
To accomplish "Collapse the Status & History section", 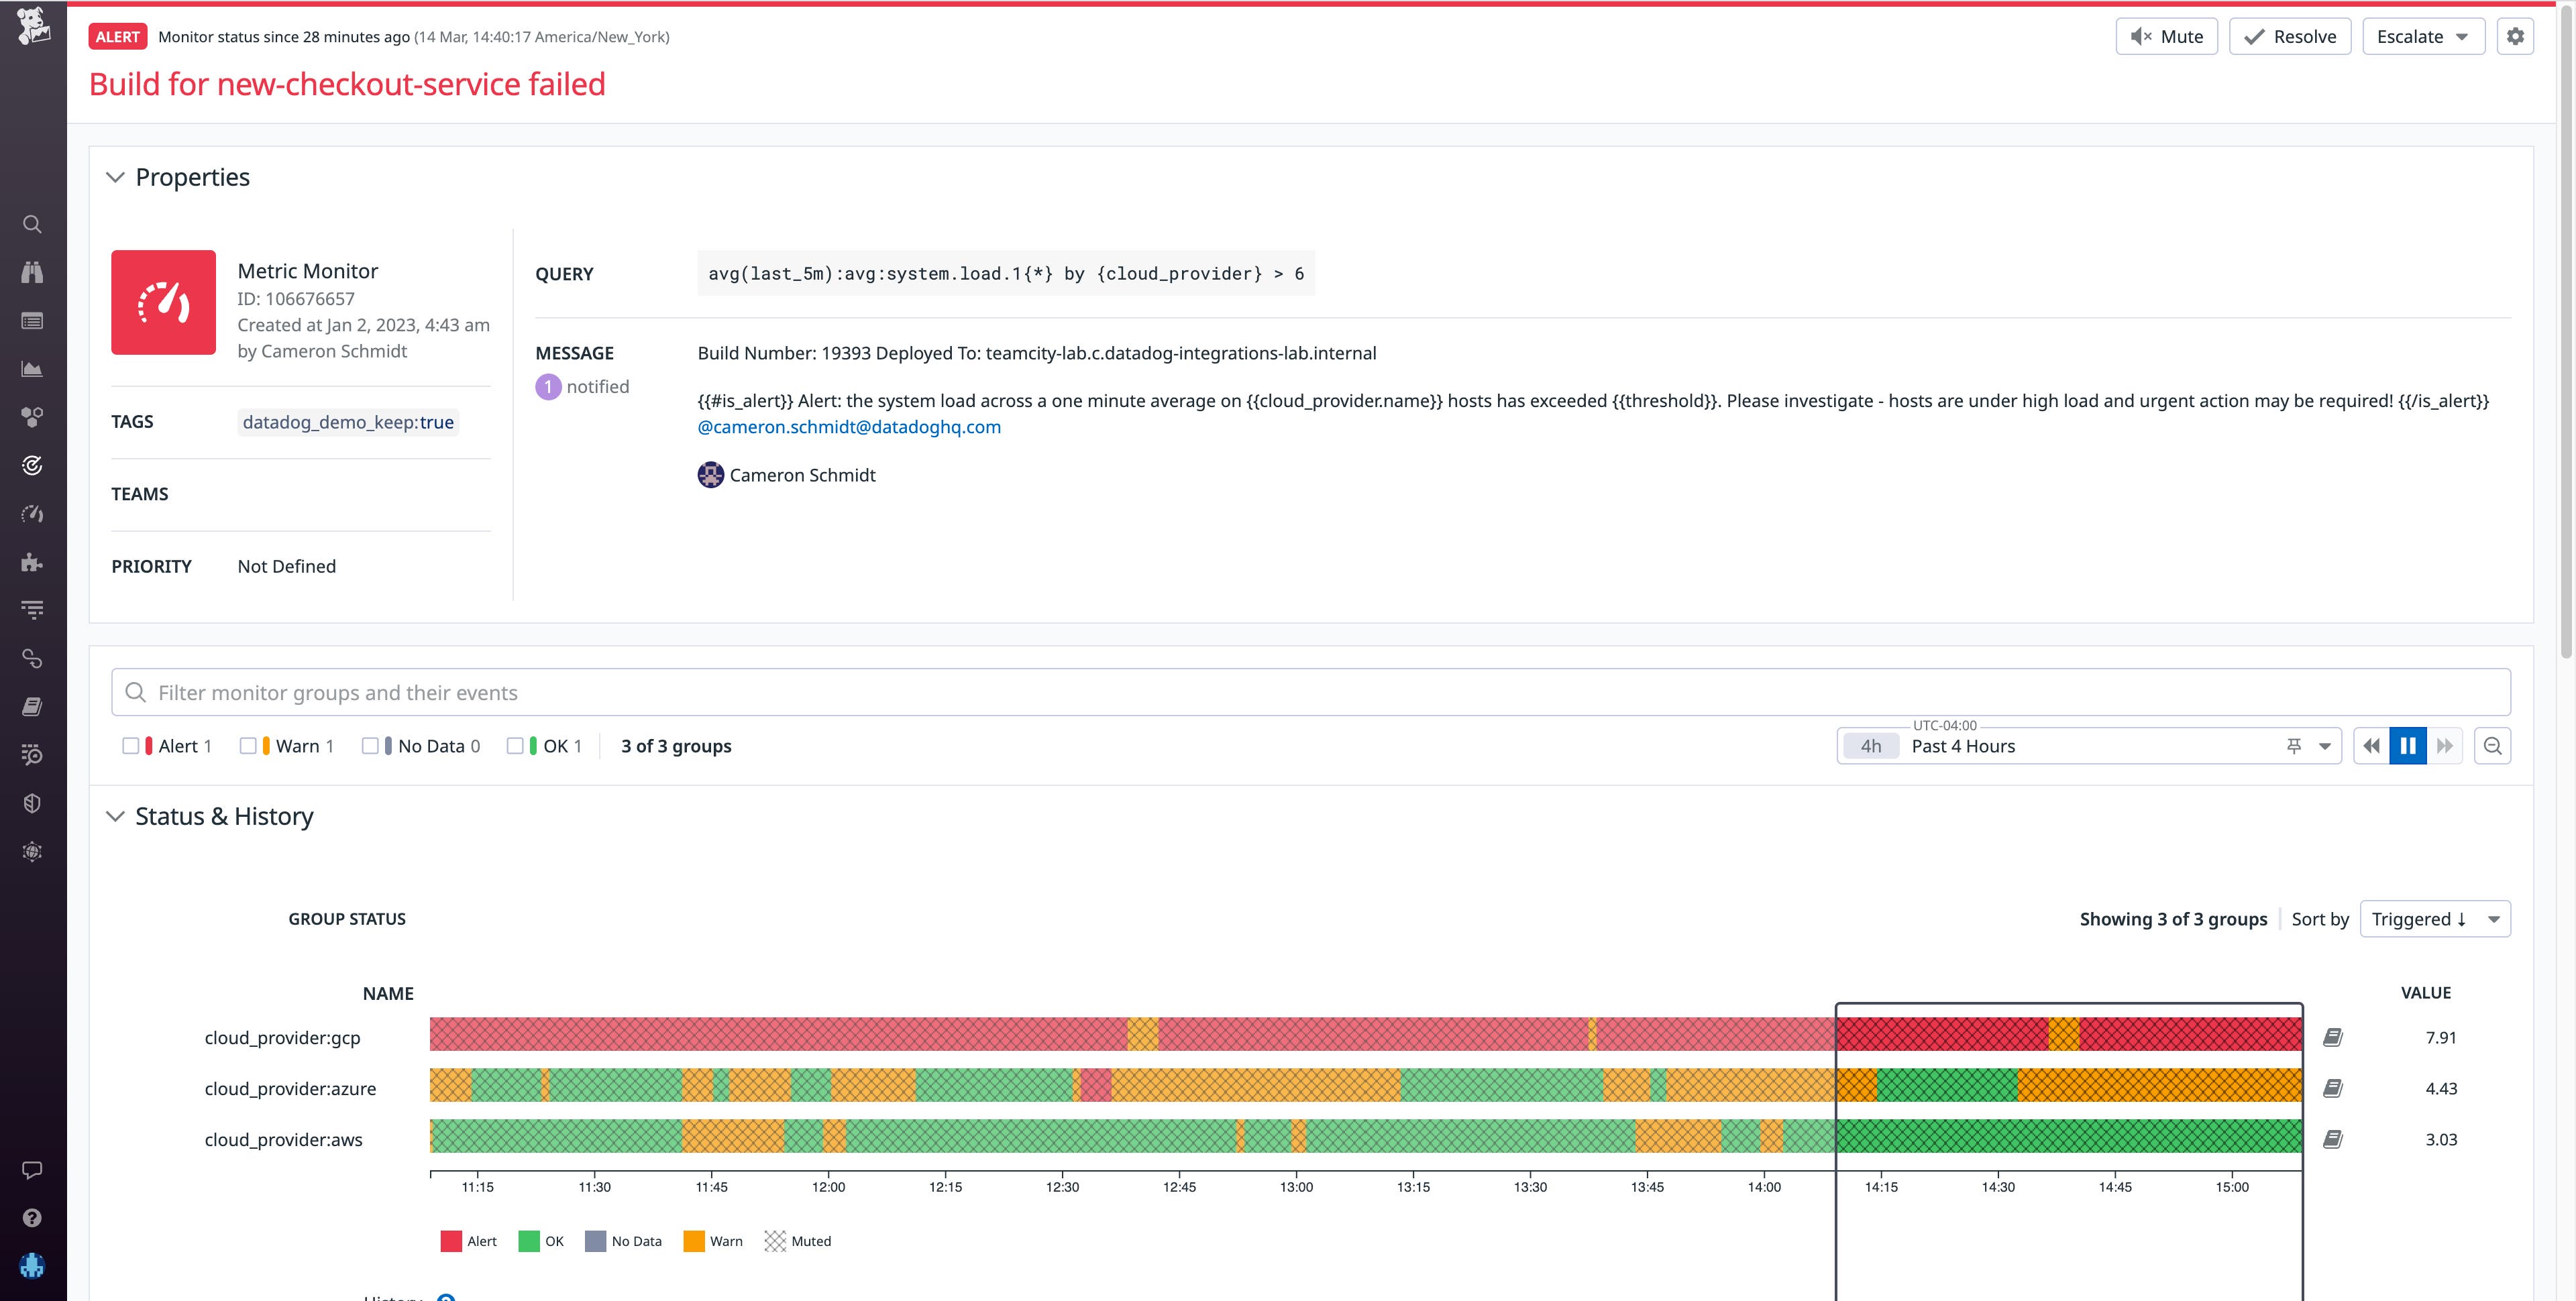I will (116, 816).
